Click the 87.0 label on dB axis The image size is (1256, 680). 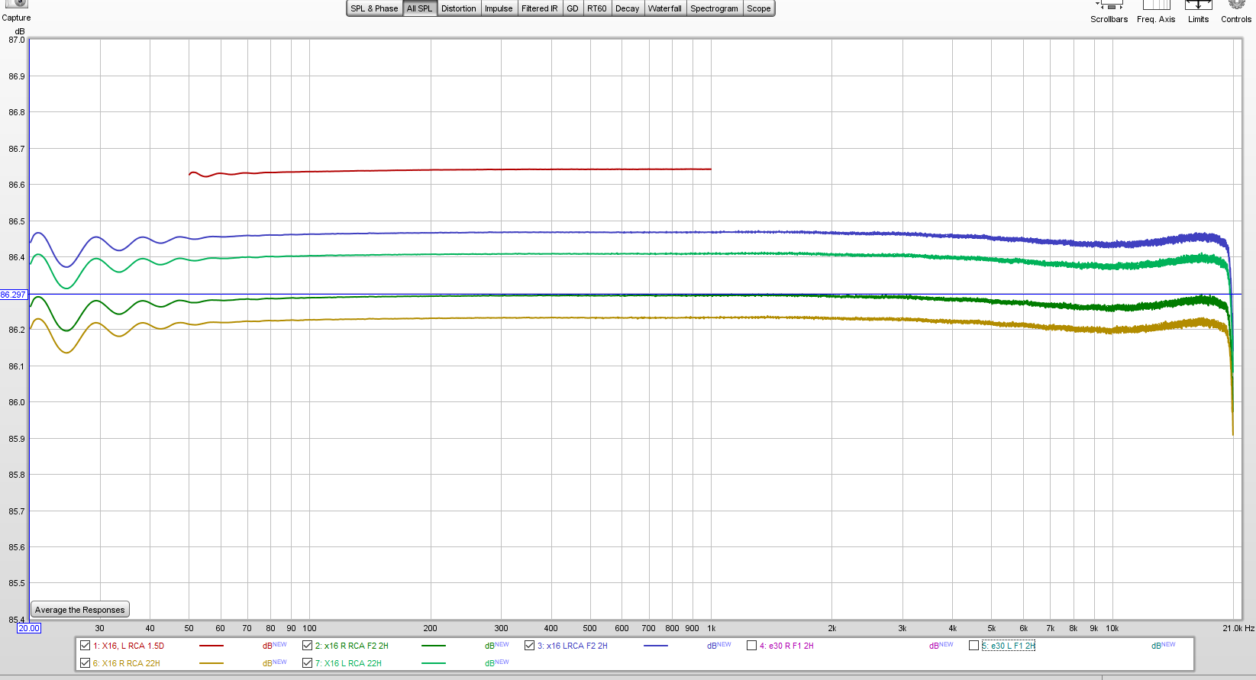[17, 40]
